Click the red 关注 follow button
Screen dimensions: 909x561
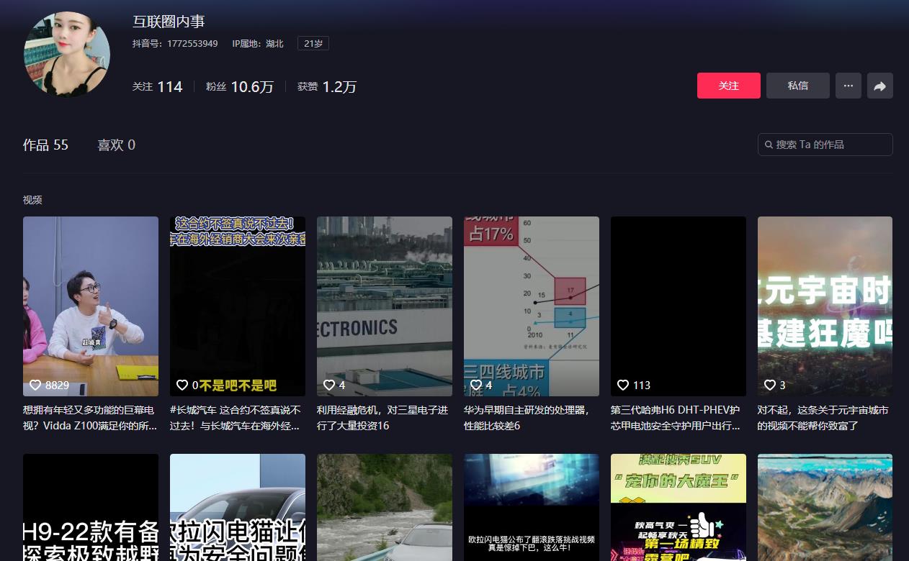click(728, 86)
